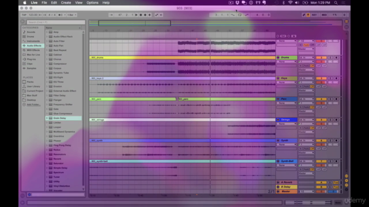Open the Create menu
The image size is (369, 207).
66,2
